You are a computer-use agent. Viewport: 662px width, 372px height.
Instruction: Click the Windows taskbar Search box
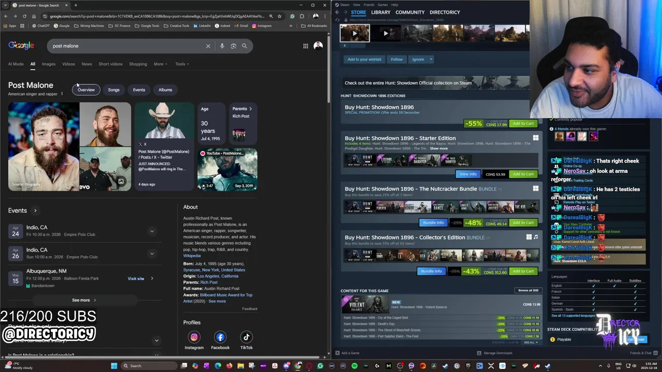click(x=148, y=366)
